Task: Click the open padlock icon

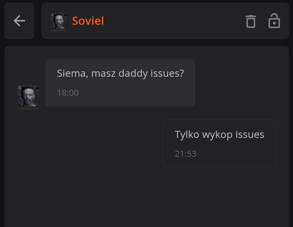Action: pos(274,21)
